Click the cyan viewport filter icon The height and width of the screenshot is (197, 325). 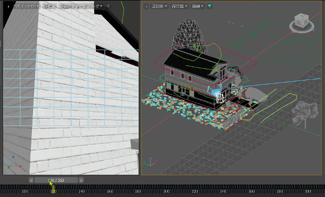tap(210, 6)
